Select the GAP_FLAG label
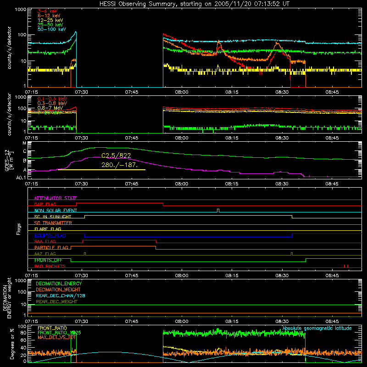Viewport: 367px width, 367px height. (45, 204)
